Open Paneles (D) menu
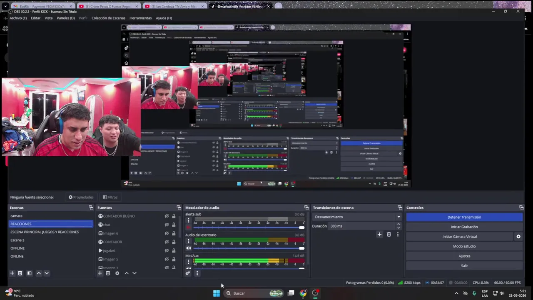 coord(66,18)
